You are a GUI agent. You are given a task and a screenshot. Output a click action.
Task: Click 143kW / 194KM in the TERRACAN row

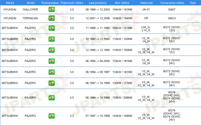[x=122, y=18]
